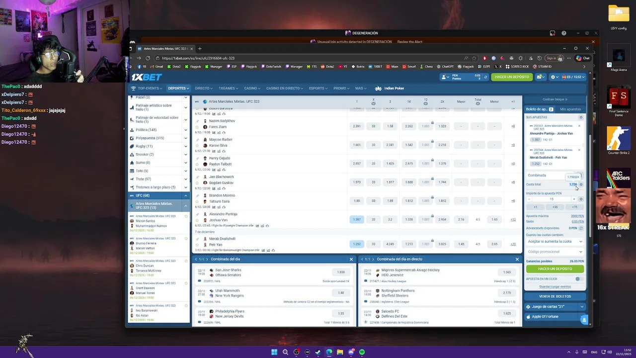636x358 pixels.
Task: Open the ARC Raiders desktop shortcut
Action: [x=619, y=179]
